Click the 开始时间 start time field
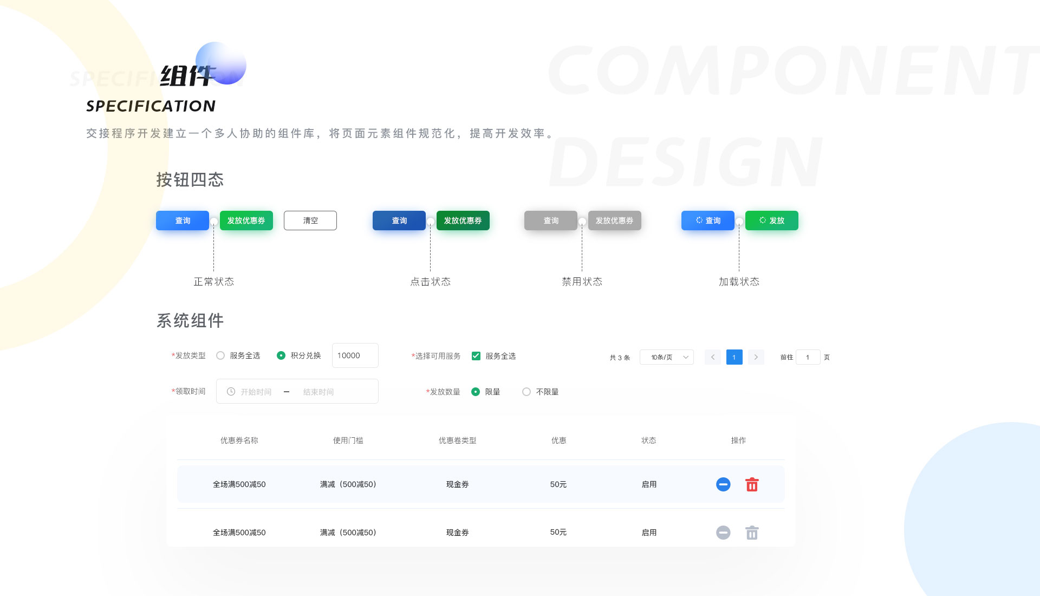Screen dimensions: 1040x596 256,392
